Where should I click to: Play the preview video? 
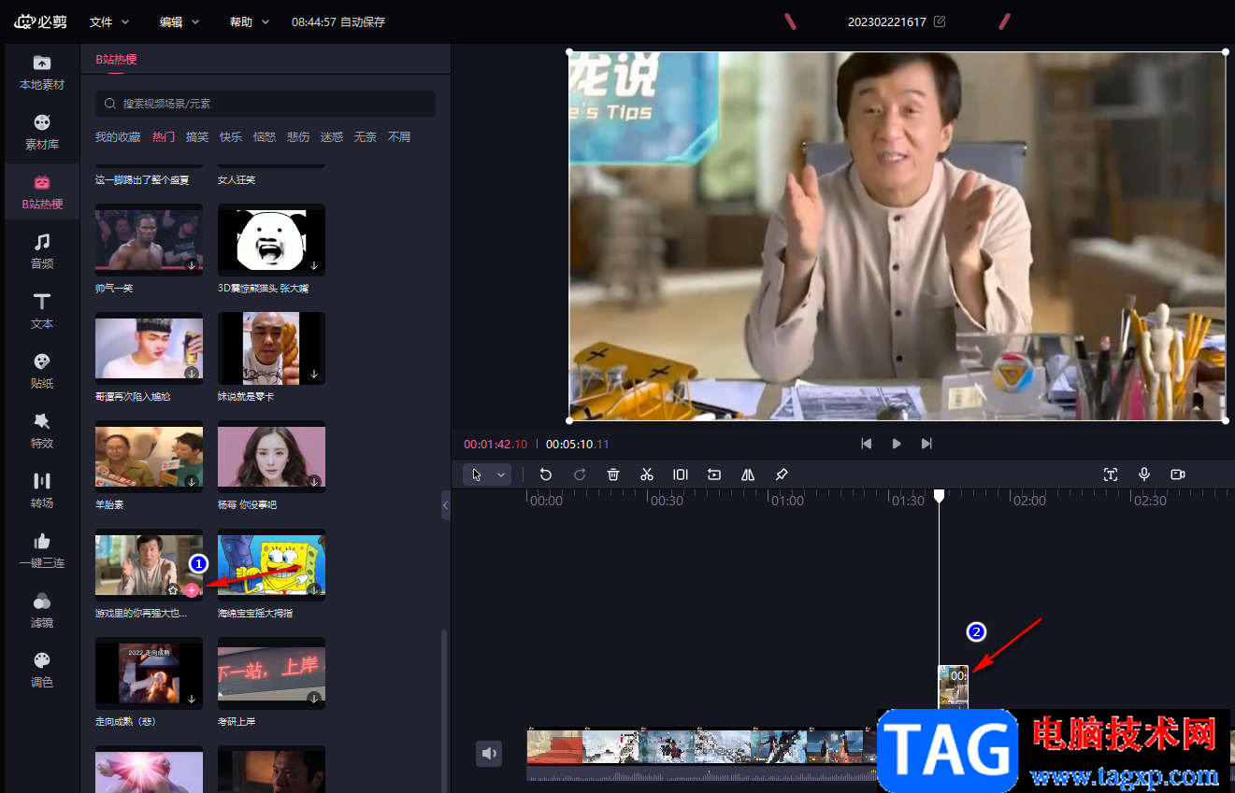(x=897, y=444)
